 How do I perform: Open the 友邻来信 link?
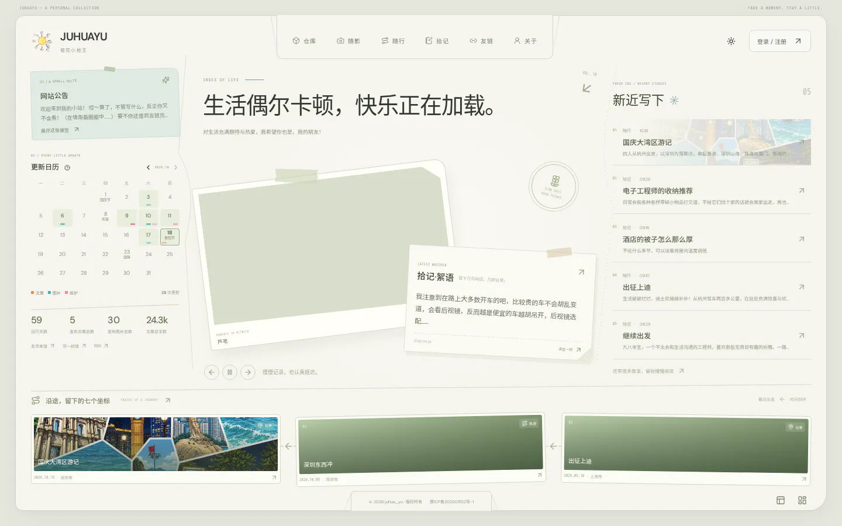[x=43, y=346]
